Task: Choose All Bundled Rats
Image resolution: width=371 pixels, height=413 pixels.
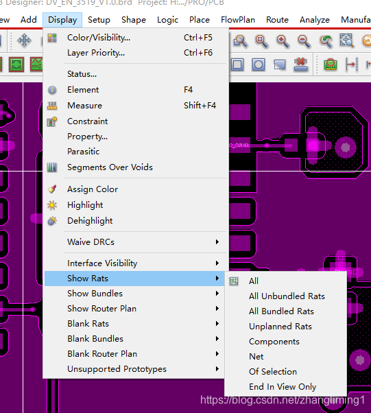Action: click(286, 311)
